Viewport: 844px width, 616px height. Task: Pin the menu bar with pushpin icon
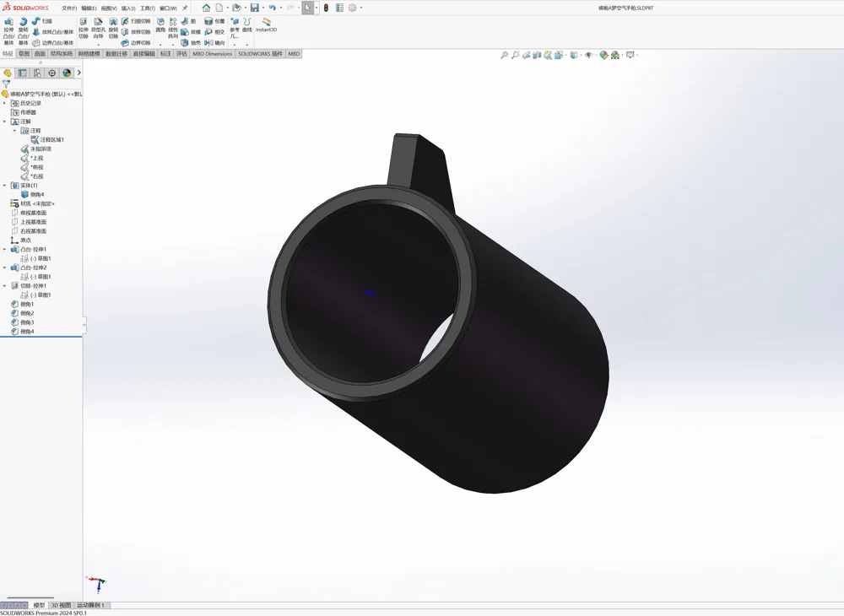(x=185, y=8)
